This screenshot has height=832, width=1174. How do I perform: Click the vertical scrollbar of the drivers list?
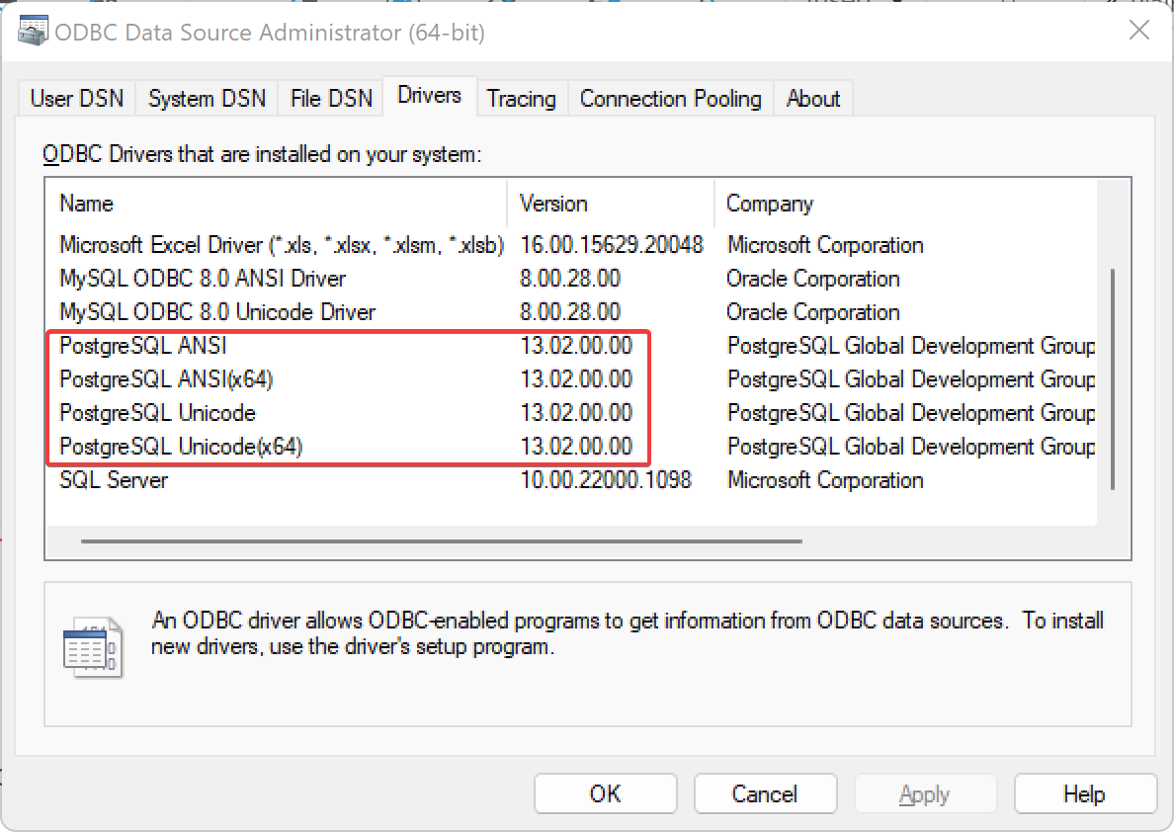pos(1113,378)
